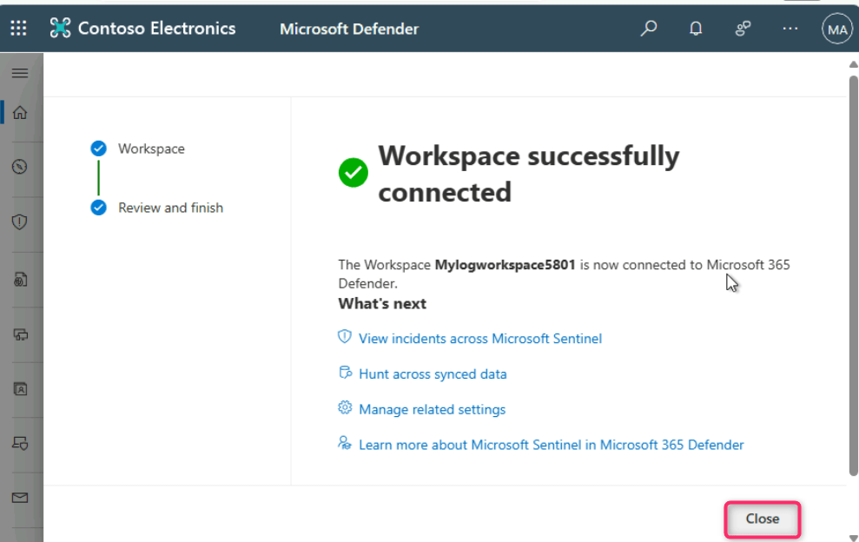The height and width of the screenshot is (542, 859).
Task: Click the search magnifier in header
Action: tap(648, 29)
